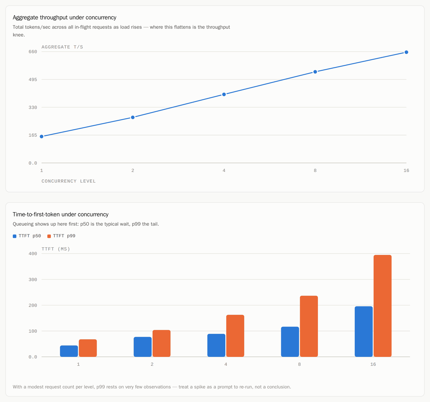This screenshot has height=402, width=430.
Task: Click the blue p50 legend swatch
Action: point(15,236)
